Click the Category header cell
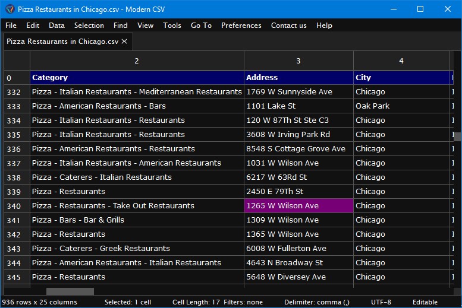 (x=137, y=78)
